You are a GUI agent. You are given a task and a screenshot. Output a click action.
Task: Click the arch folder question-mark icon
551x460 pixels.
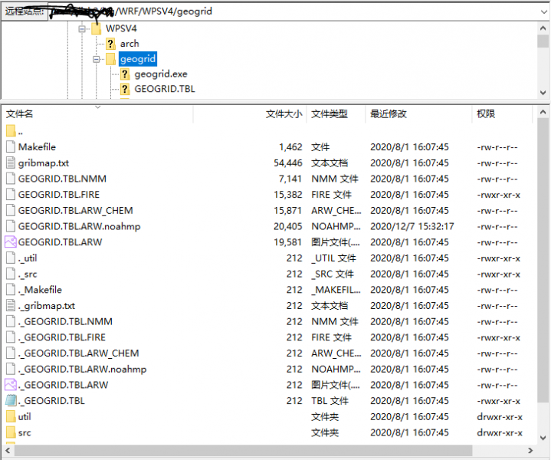110,44
